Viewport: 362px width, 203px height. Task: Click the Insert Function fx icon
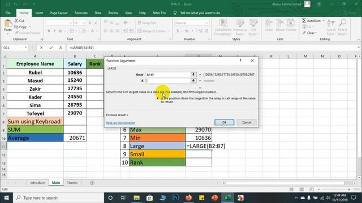[61, 47]
